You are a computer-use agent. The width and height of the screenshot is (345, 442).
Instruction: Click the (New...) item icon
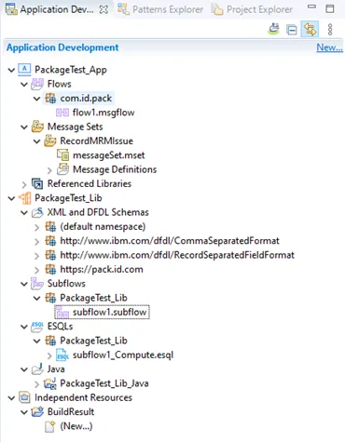50,426
